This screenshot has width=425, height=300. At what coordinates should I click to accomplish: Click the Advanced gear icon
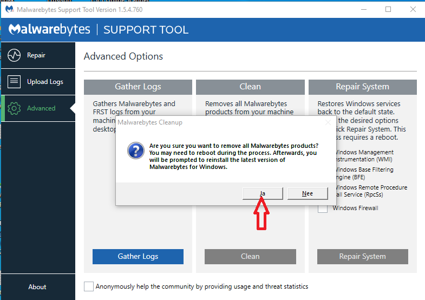(14, 108)
